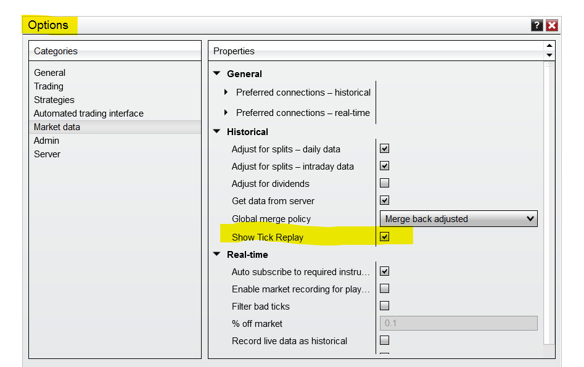This screenshot has width=584, height=367.
Task: Click the help question mark icon
Action: pos(537,25)
